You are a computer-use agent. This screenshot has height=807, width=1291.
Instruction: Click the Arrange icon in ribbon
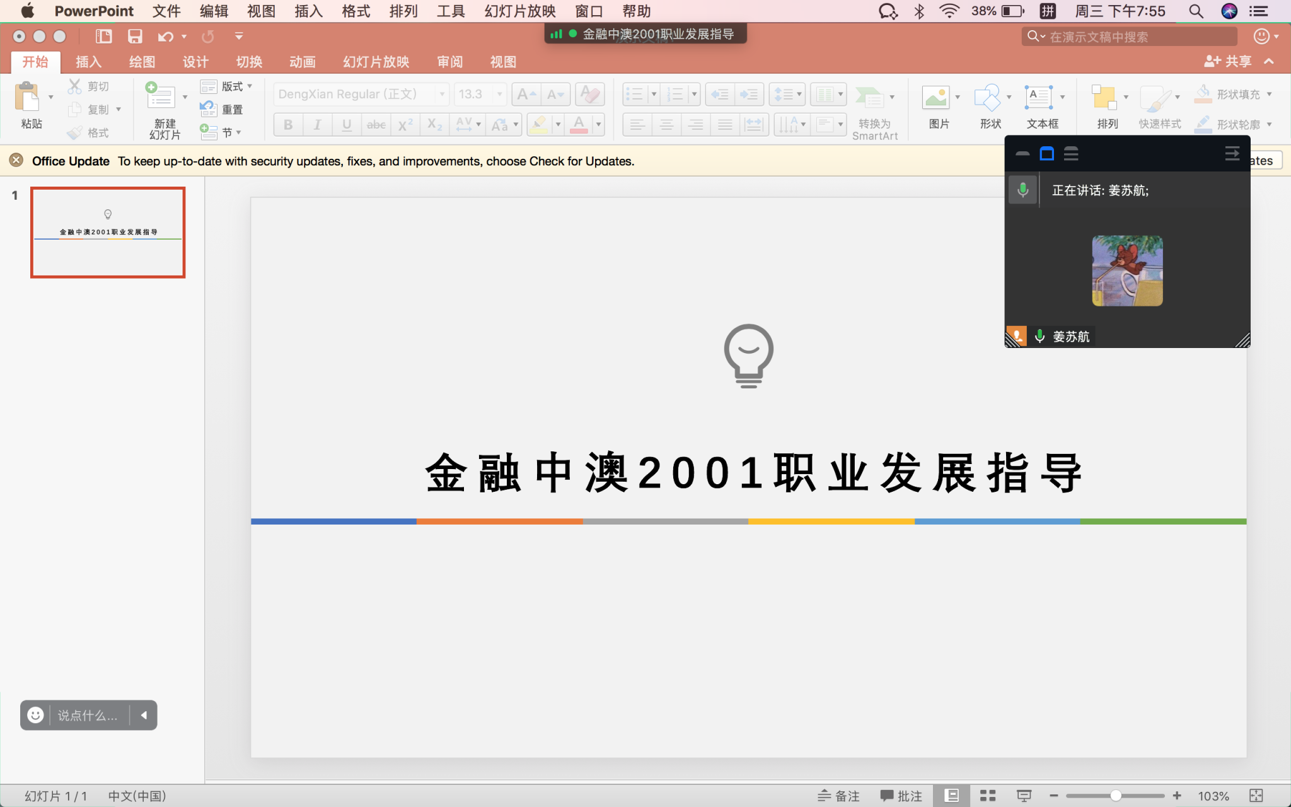click(1104, 98)
